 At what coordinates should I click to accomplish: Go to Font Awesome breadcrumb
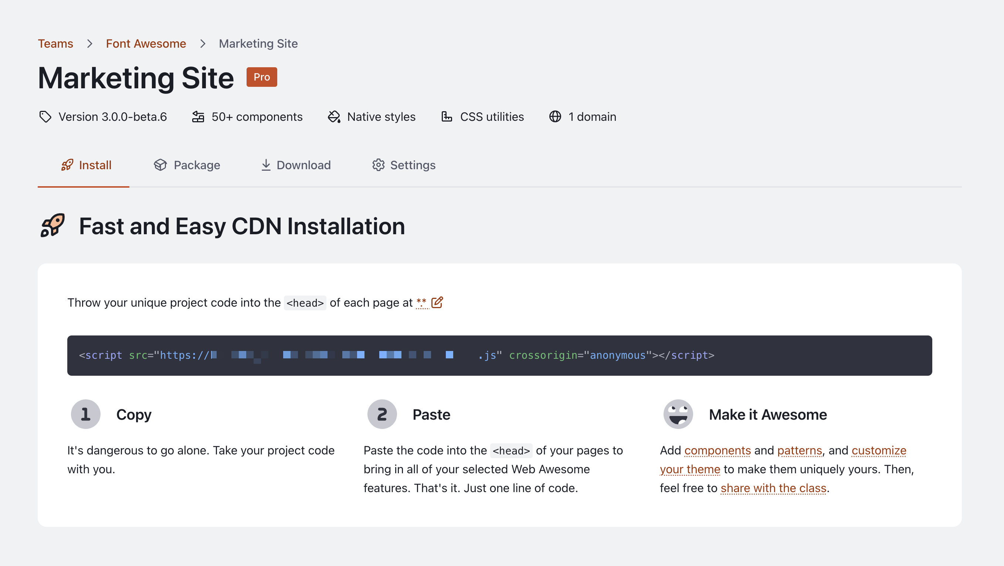[x=146, y=44]
